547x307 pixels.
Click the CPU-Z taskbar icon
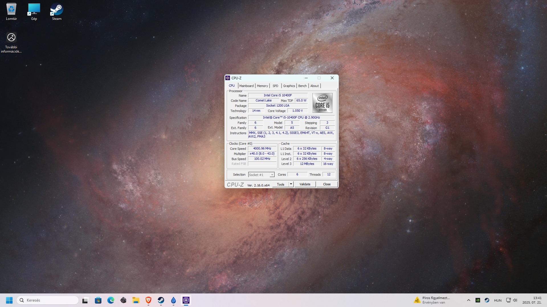186,300
